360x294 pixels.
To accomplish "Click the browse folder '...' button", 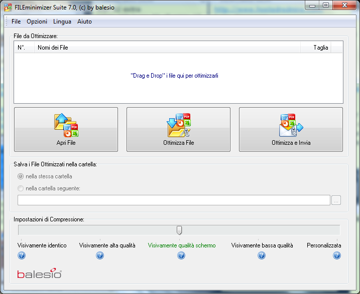I will [336, 200].
